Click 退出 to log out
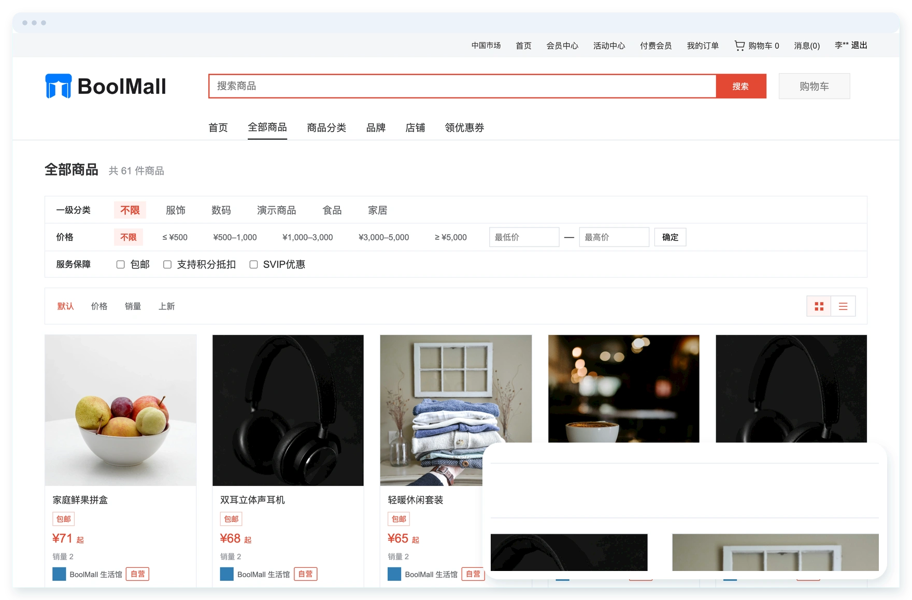 point(859,46)
